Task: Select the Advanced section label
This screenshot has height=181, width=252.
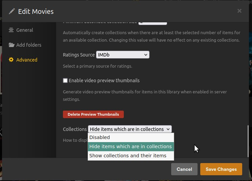Action: click(x=27, y=60)
